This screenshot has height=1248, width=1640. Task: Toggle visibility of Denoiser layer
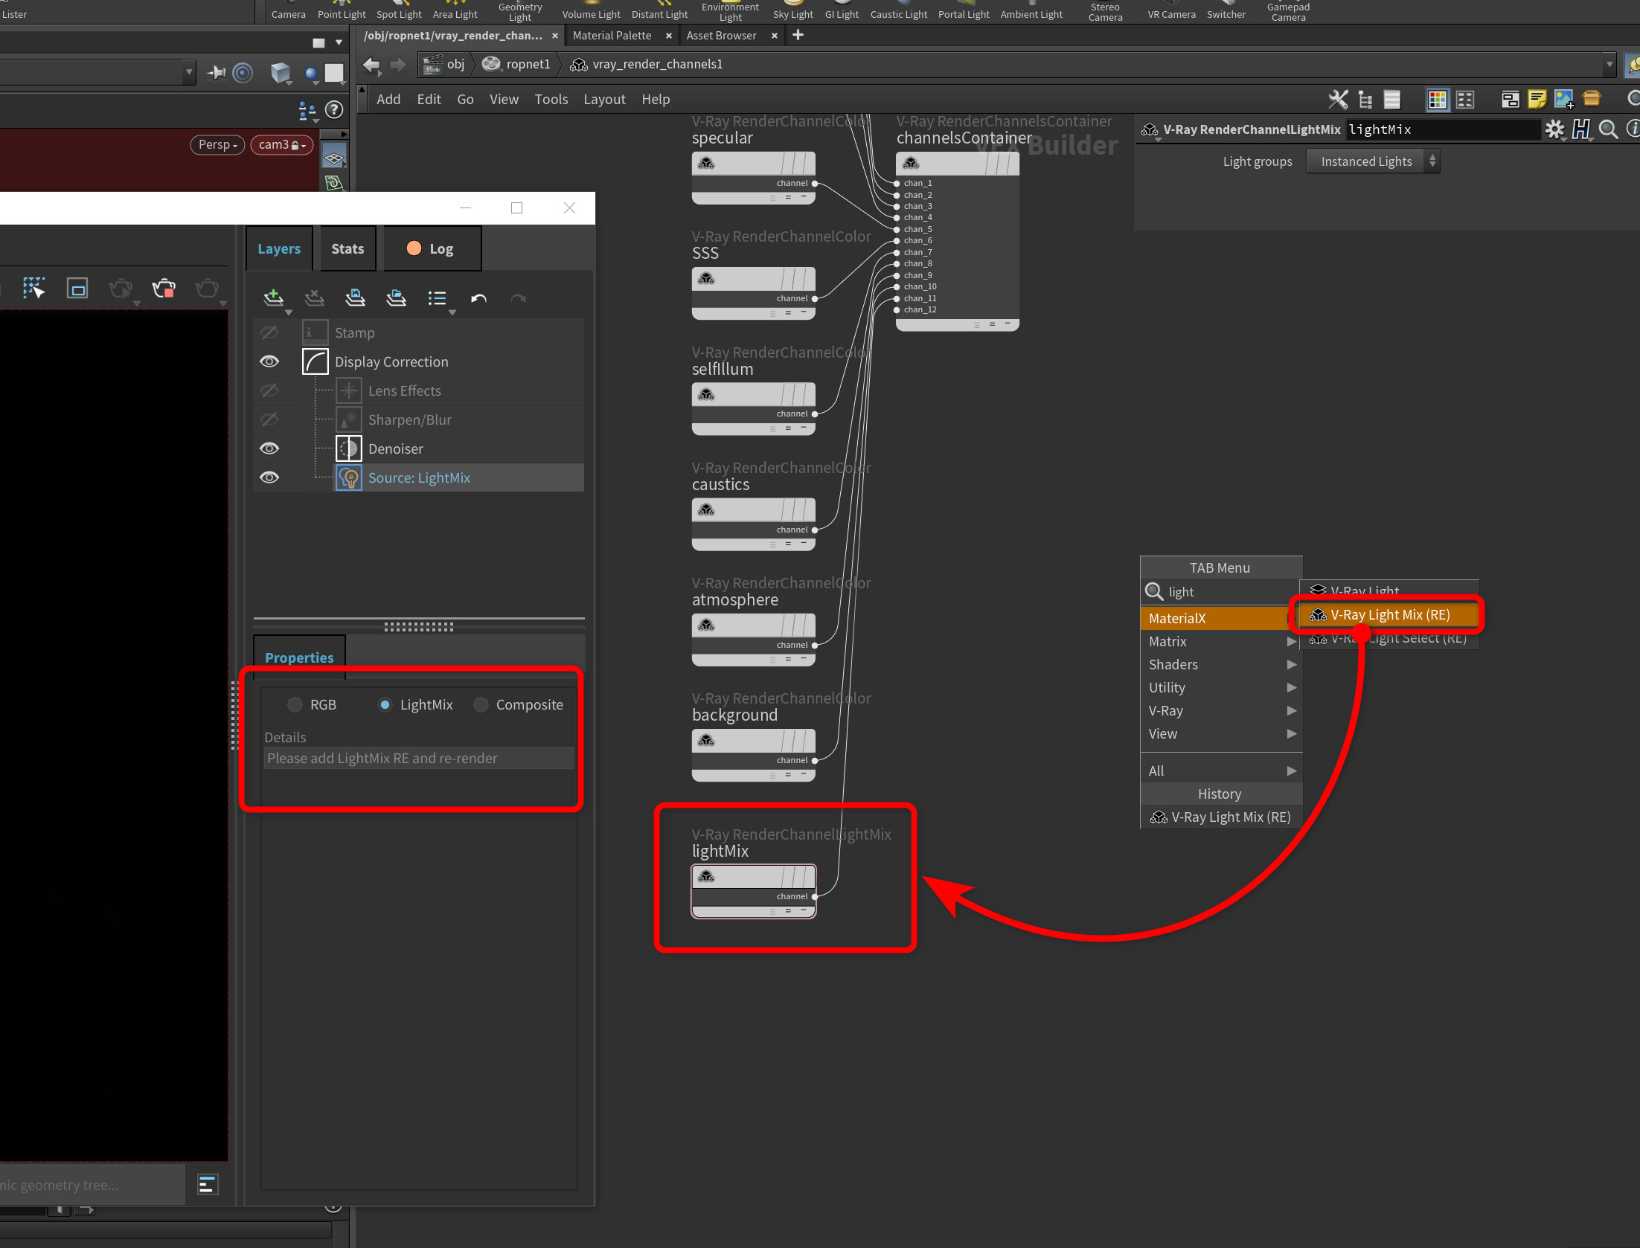(270, 447)
